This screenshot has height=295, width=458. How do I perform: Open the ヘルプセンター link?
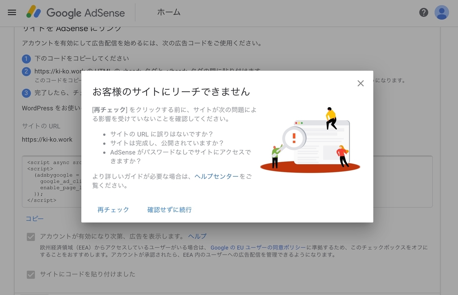(x=216, y=176)
